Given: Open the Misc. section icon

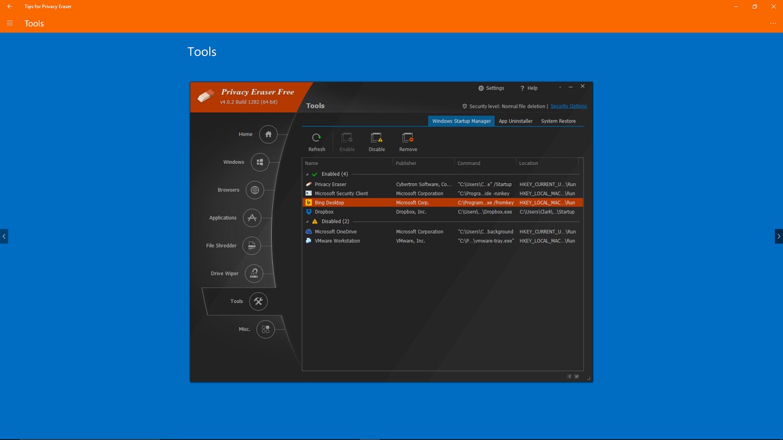Looking at the screenshot, I should [x=265, y=329].
